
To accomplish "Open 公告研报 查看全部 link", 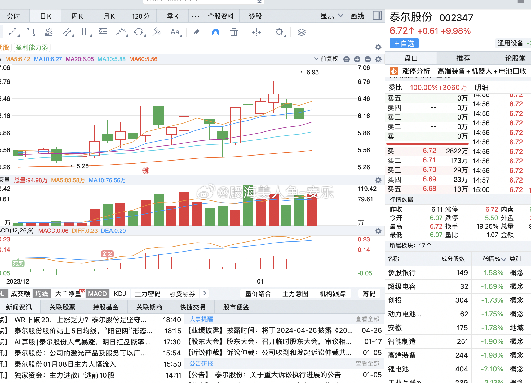I will [367, 363].
